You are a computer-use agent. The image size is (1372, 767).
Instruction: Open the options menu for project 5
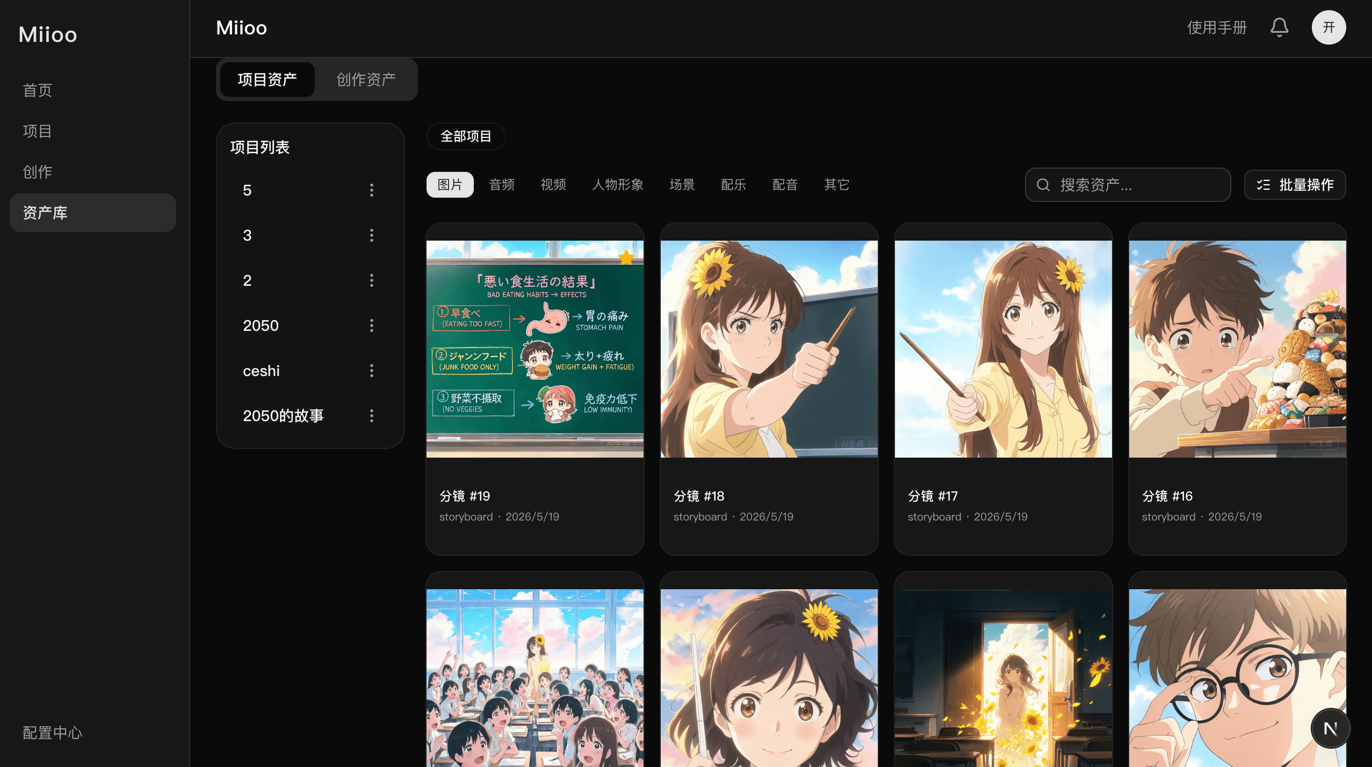point(371,190)
